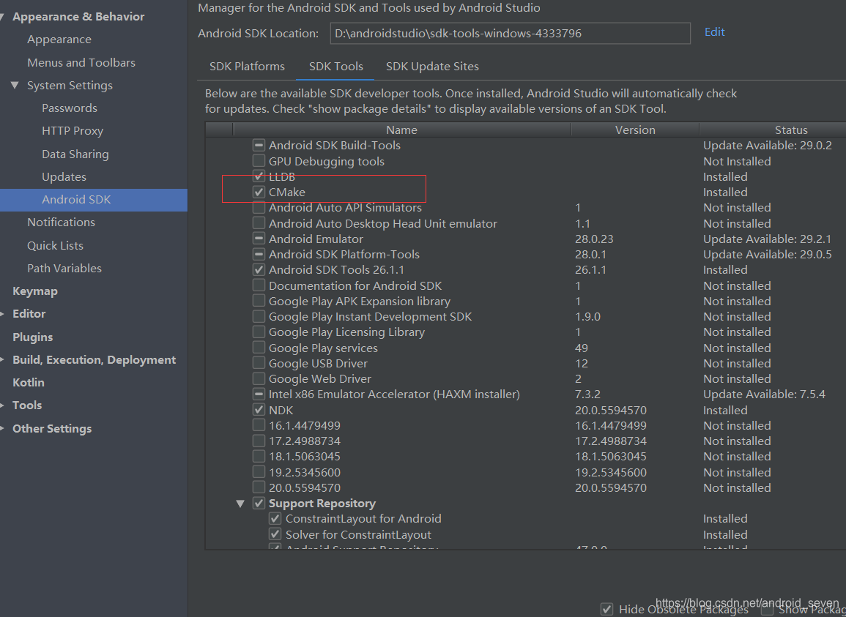846x617 pixels.
Task: Check the Google Web Driver checkbox
Action: 259,378
